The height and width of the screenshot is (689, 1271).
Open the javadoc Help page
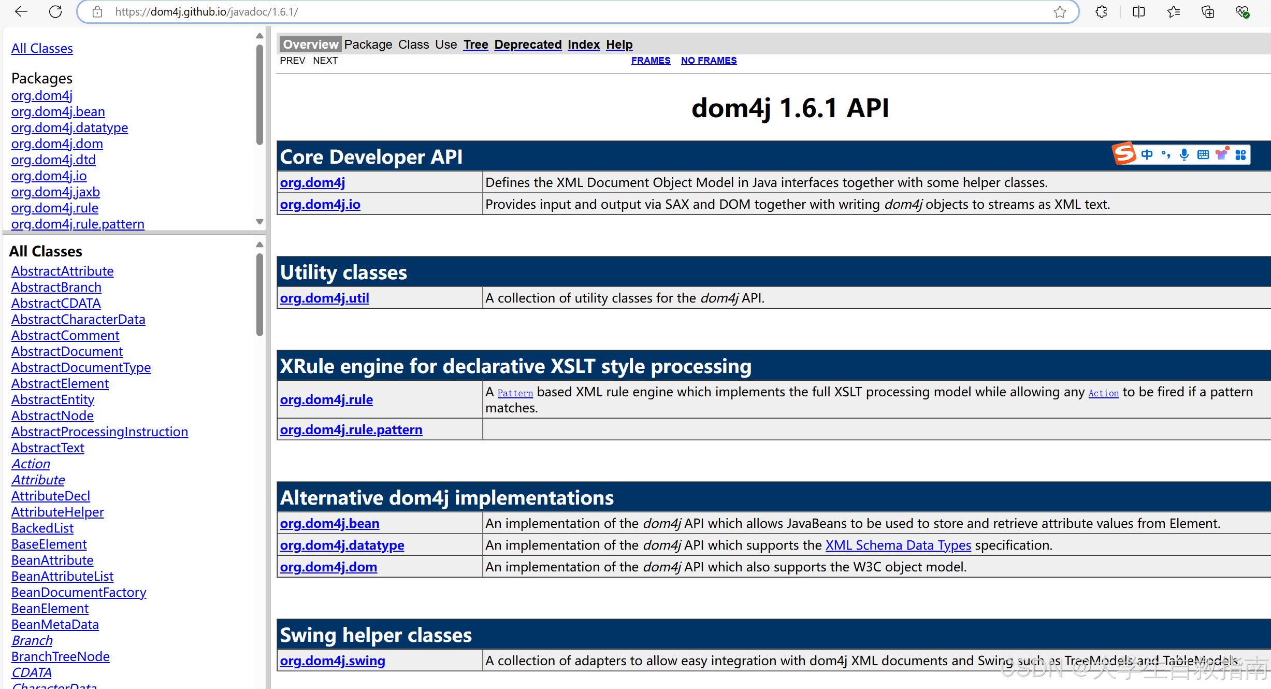tap(619, 45)
